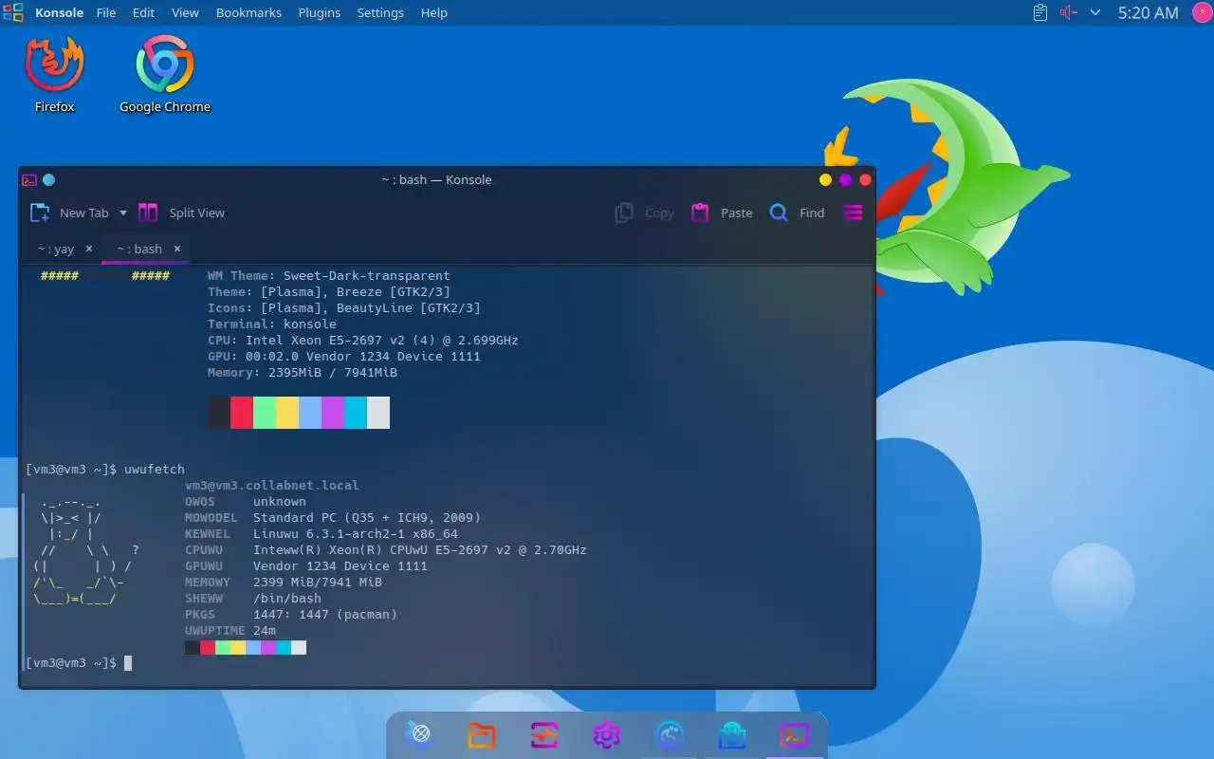Click the 'UWUPTIME 24m' line
Image resolution: width=1214 pixels, height=759 pixels.
tap(230, 630)
